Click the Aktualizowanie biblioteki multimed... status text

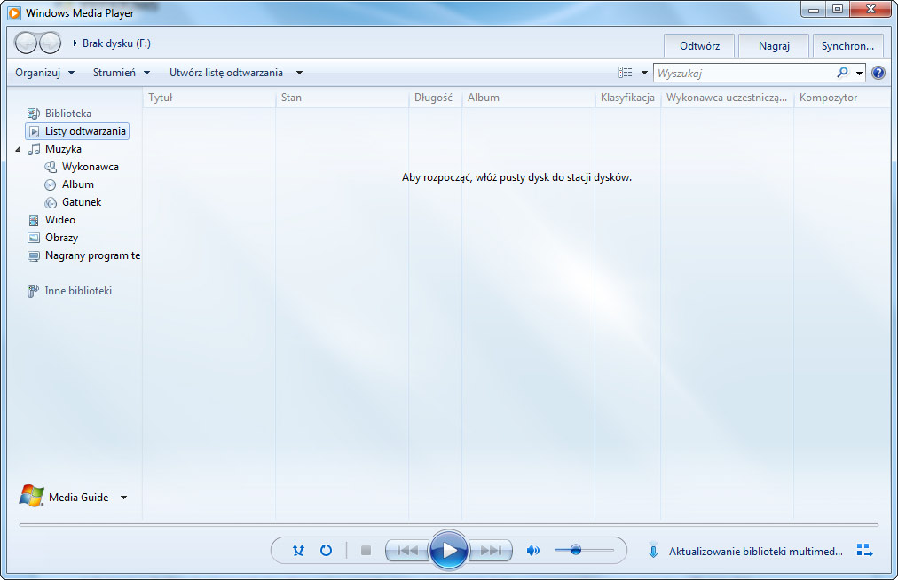click(x=756, y=552)
